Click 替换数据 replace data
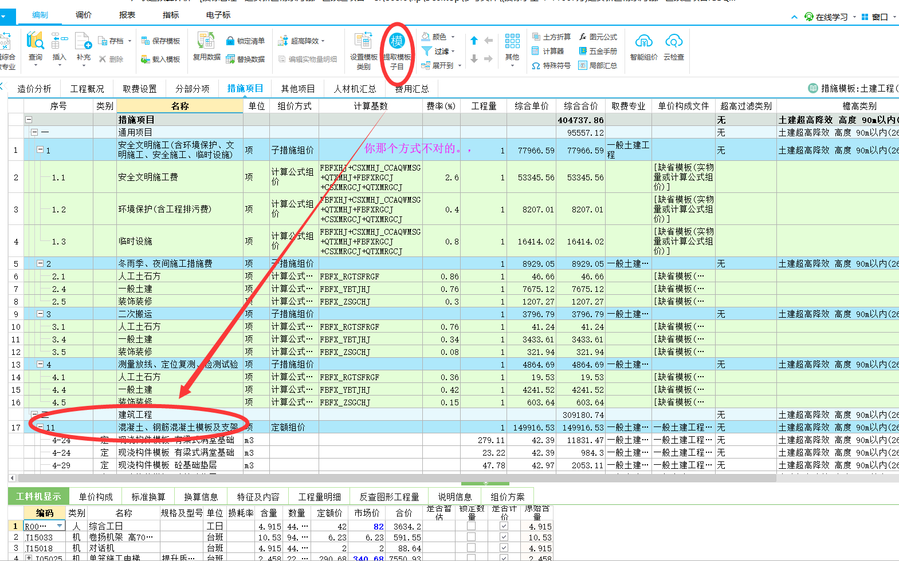Viewport: 899px width, 561px height. point(245,60)
